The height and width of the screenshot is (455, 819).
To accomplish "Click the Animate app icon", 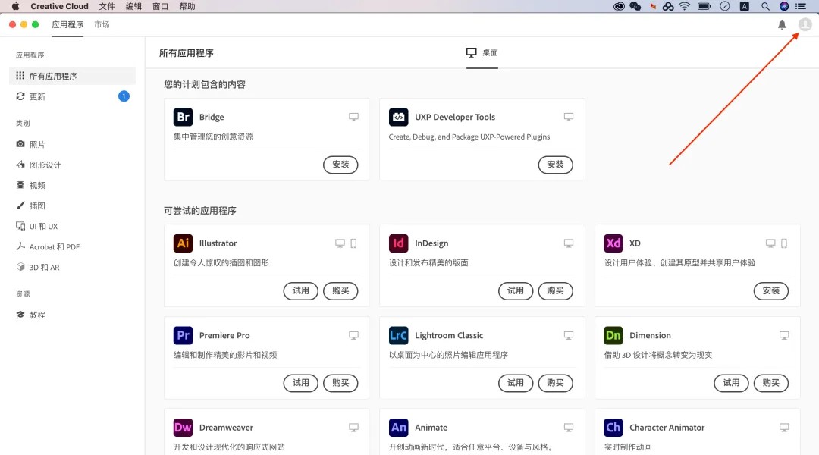I will [x=399, y=428].
